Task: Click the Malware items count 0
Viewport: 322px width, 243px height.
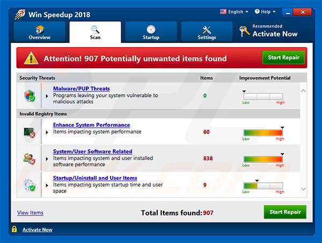Action: [205, 95]
